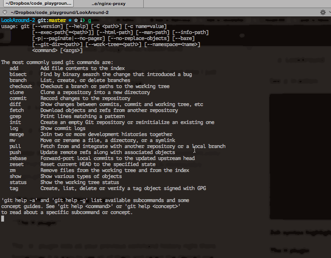Screen dimensions: 331x258
Task: Click the blinking block cursor at the bottom
Action: coord(2,218)
